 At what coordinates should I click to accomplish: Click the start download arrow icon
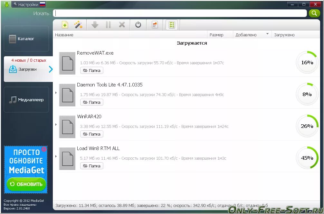95,25
